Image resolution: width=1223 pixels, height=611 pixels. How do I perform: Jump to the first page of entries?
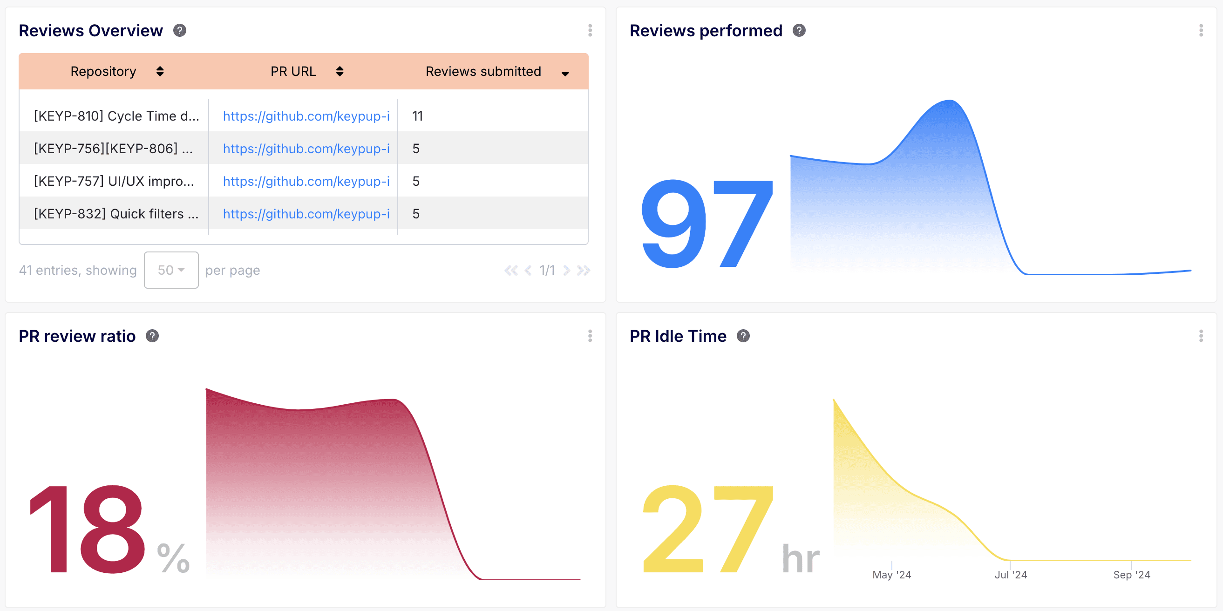coord(511,270)
